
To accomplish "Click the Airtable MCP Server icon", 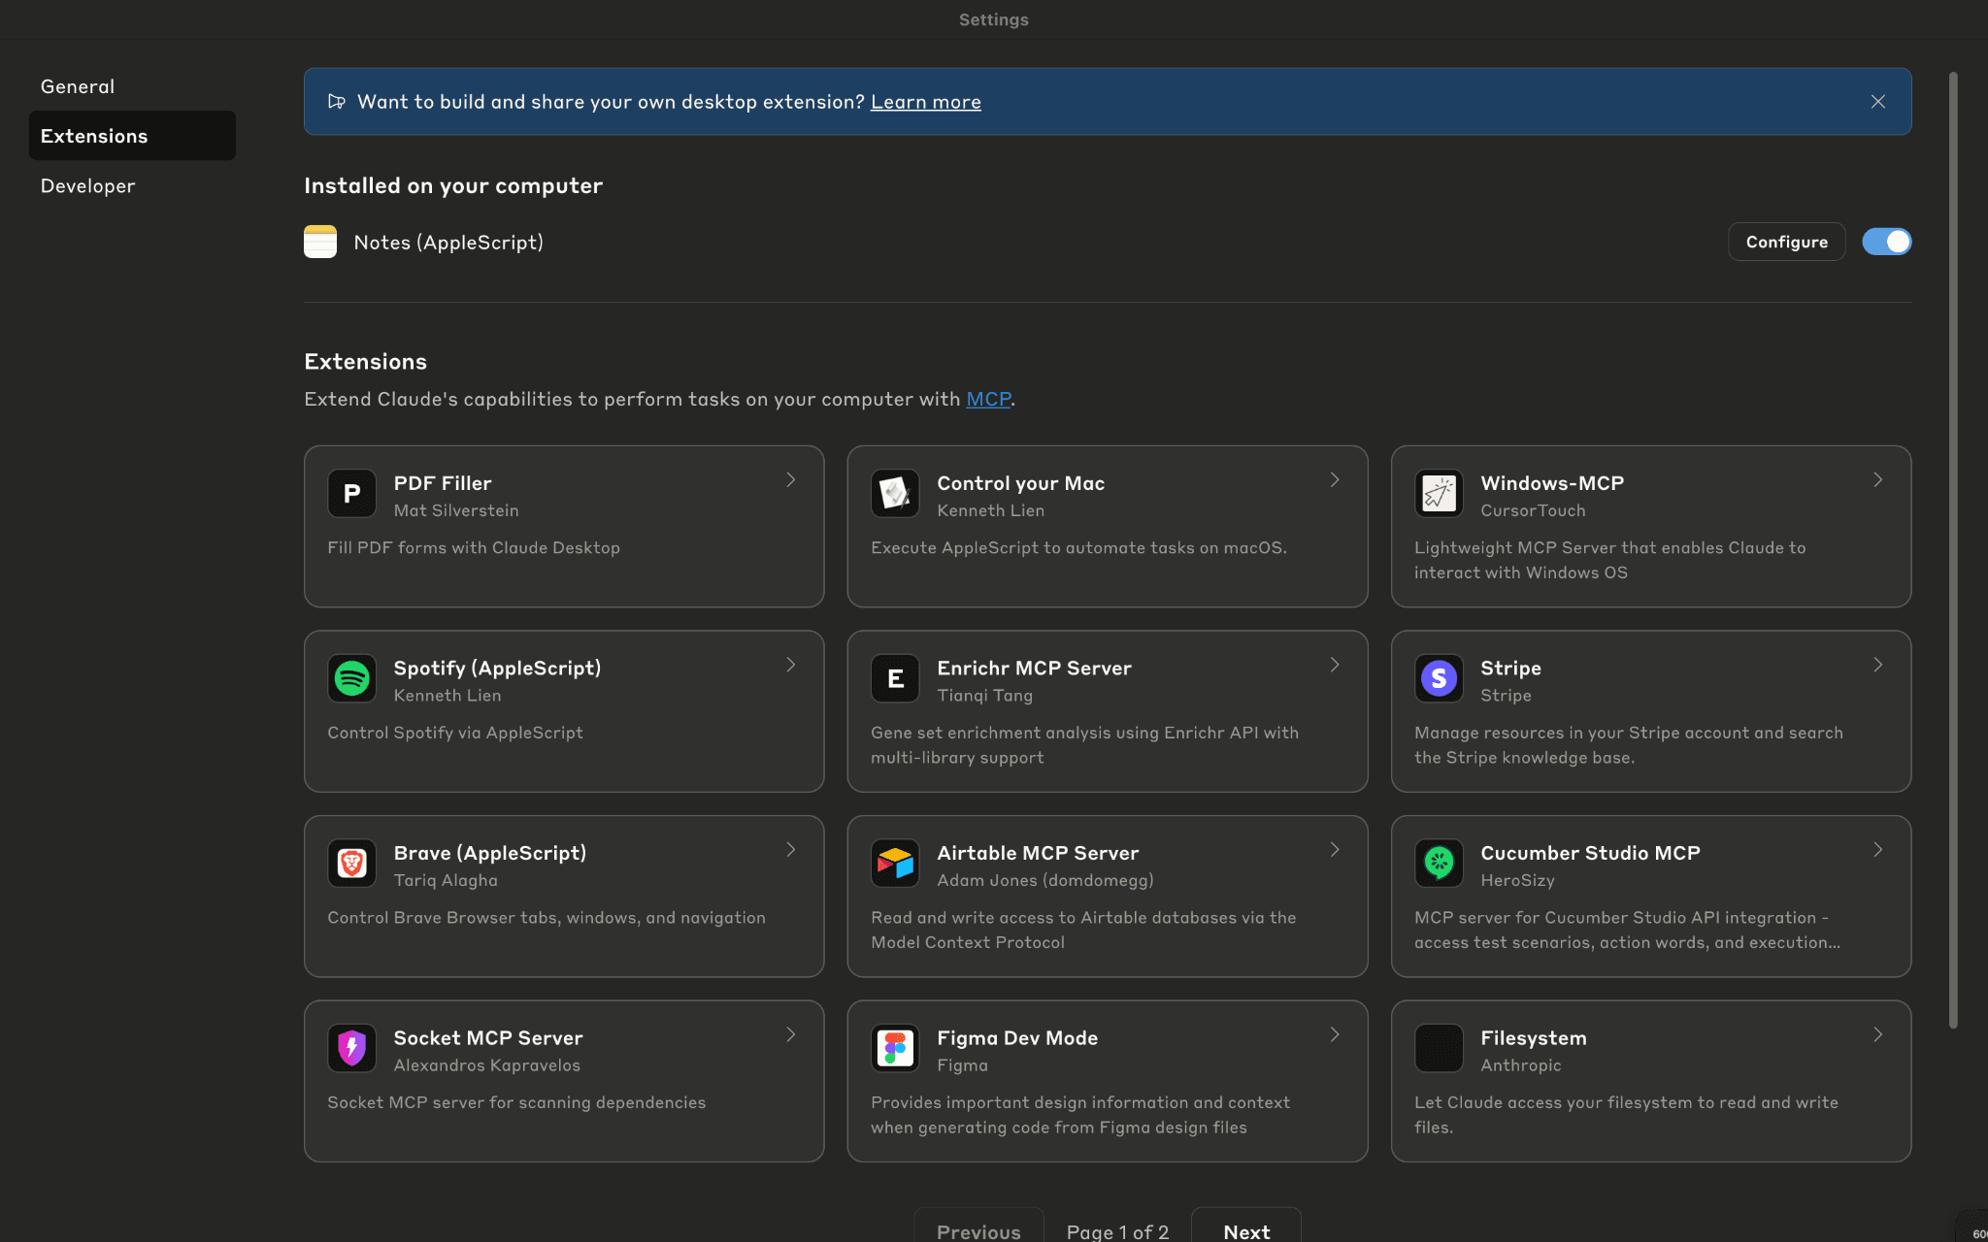I will [895, 863].
